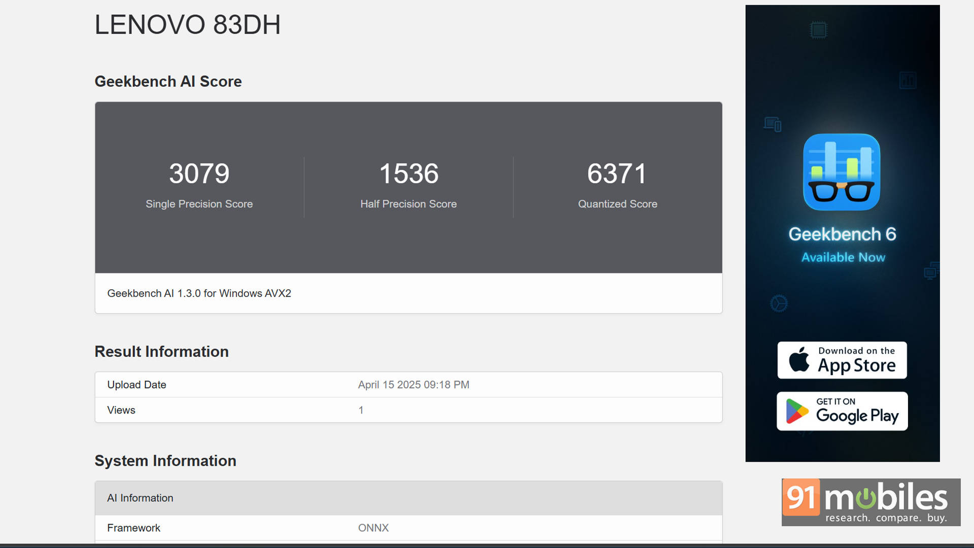Select the LENOVO 83DH title
The width and height of the screenshot is (974, 548).
tap(187, 24)
